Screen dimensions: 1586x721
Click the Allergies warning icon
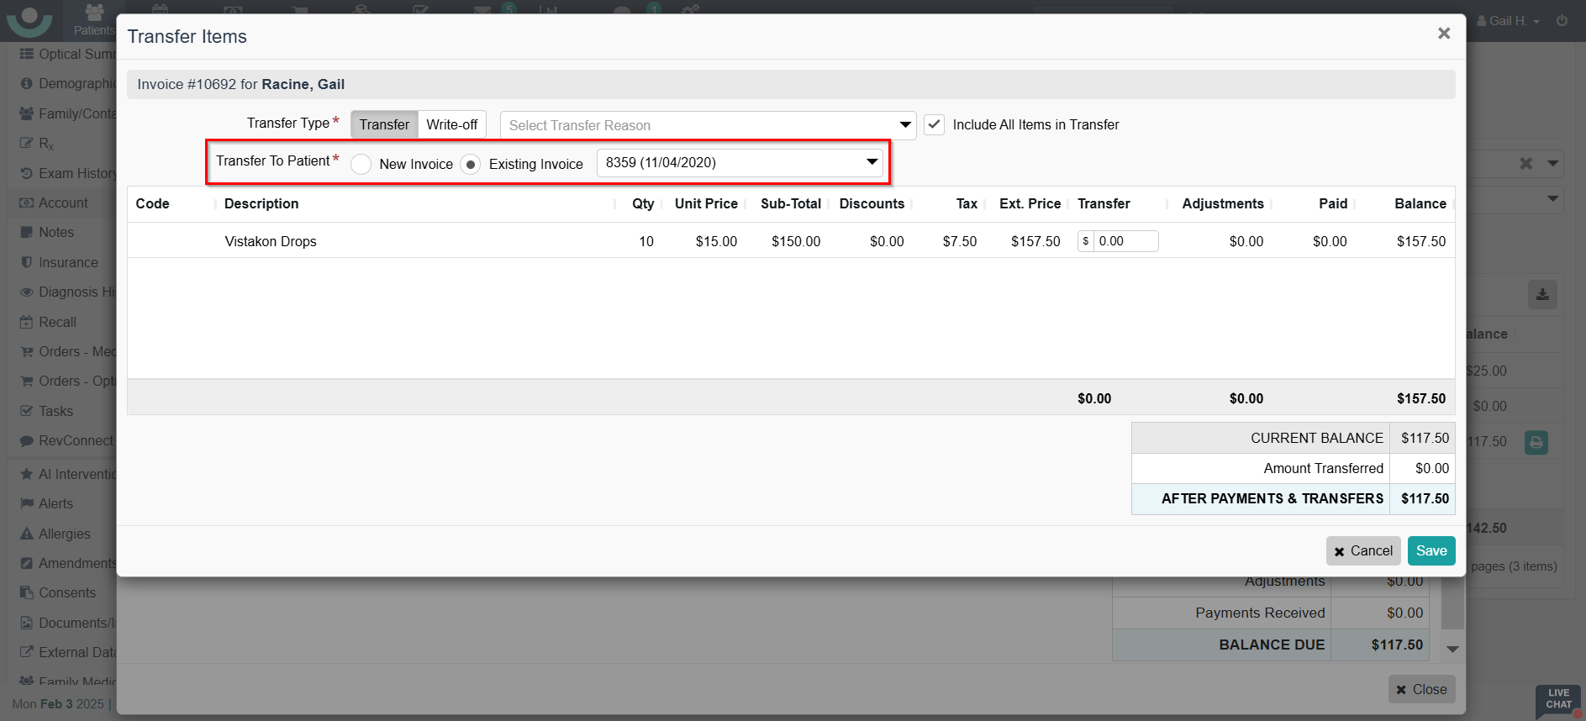tap(26, 534)
